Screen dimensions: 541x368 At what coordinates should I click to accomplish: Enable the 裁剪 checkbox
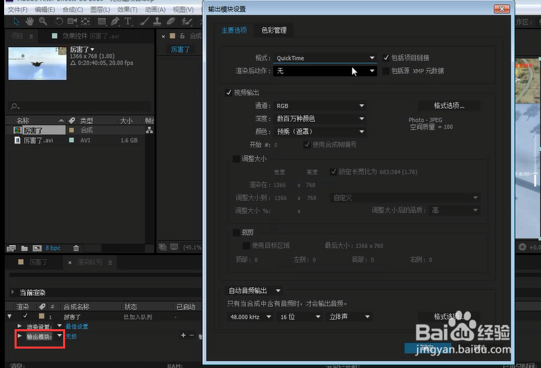pyautogui.click(x=236, y=232)
